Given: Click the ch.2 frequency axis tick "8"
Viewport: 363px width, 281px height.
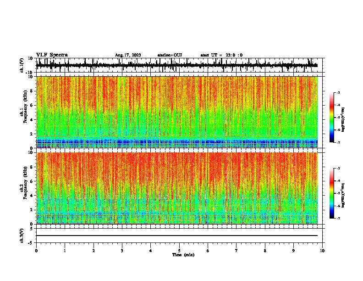Looking at the screenshot, I should click(x=32, y=167).
